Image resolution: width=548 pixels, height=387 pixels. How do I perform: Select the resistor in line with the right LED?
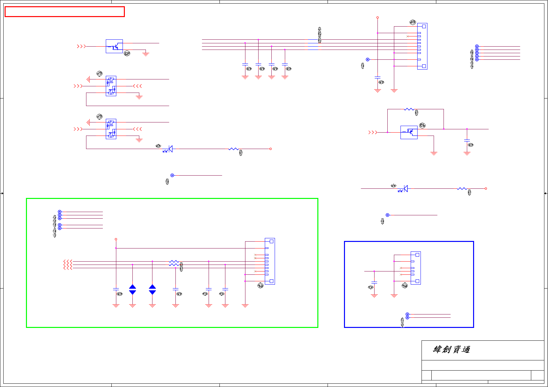[x=462, y=189]
